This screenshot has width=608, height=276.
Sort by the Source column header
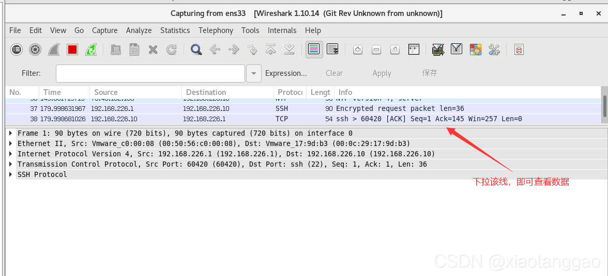[135, 92]
